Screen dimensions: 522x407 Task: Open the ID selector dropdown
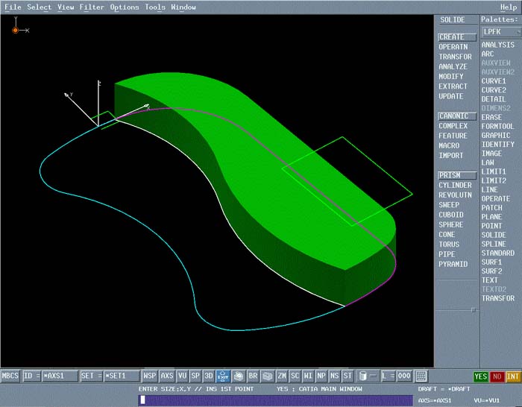(31, 376)
